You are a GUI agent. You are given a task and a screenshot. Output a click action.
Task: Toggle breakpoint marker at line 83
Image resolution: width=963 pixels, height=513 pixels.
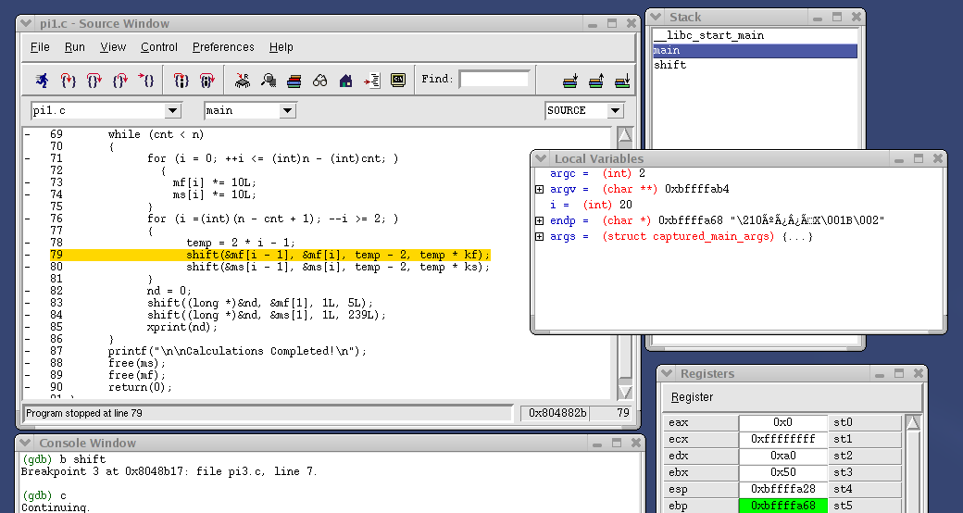coord(28,303)
